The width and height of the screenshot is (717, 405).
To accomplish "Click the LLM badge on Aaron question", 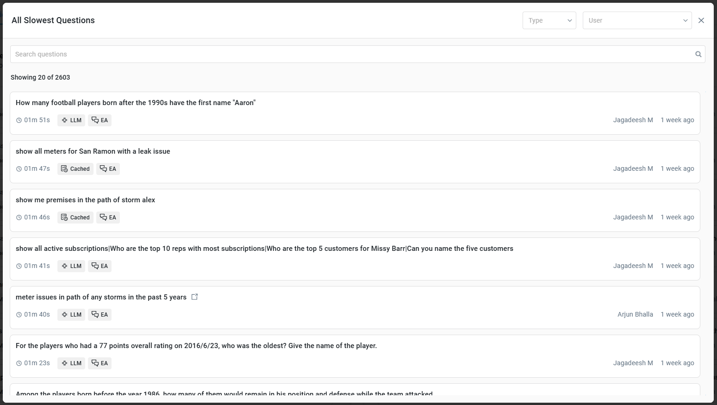I will pos(71,120).
